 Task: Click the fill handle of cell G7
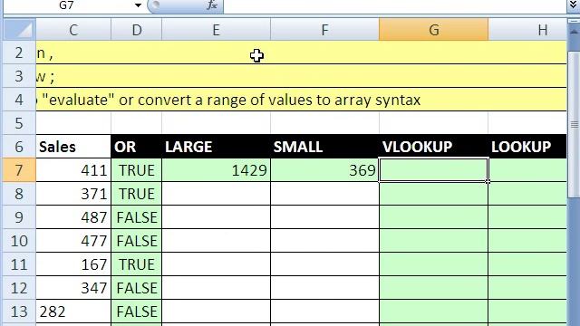(488, 181)
